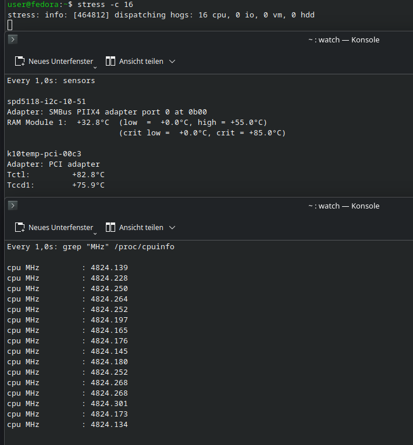Click cpu MHz value '4824.250'

(109, 289)
